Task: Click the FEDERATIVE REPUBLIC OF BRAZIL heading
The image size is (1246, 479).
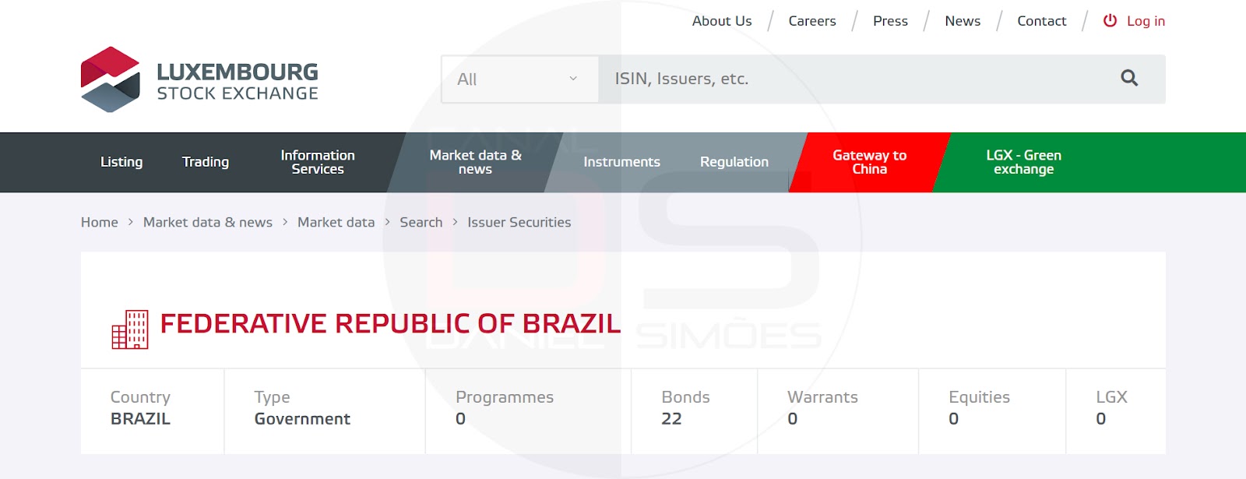Action: [390, 323]
